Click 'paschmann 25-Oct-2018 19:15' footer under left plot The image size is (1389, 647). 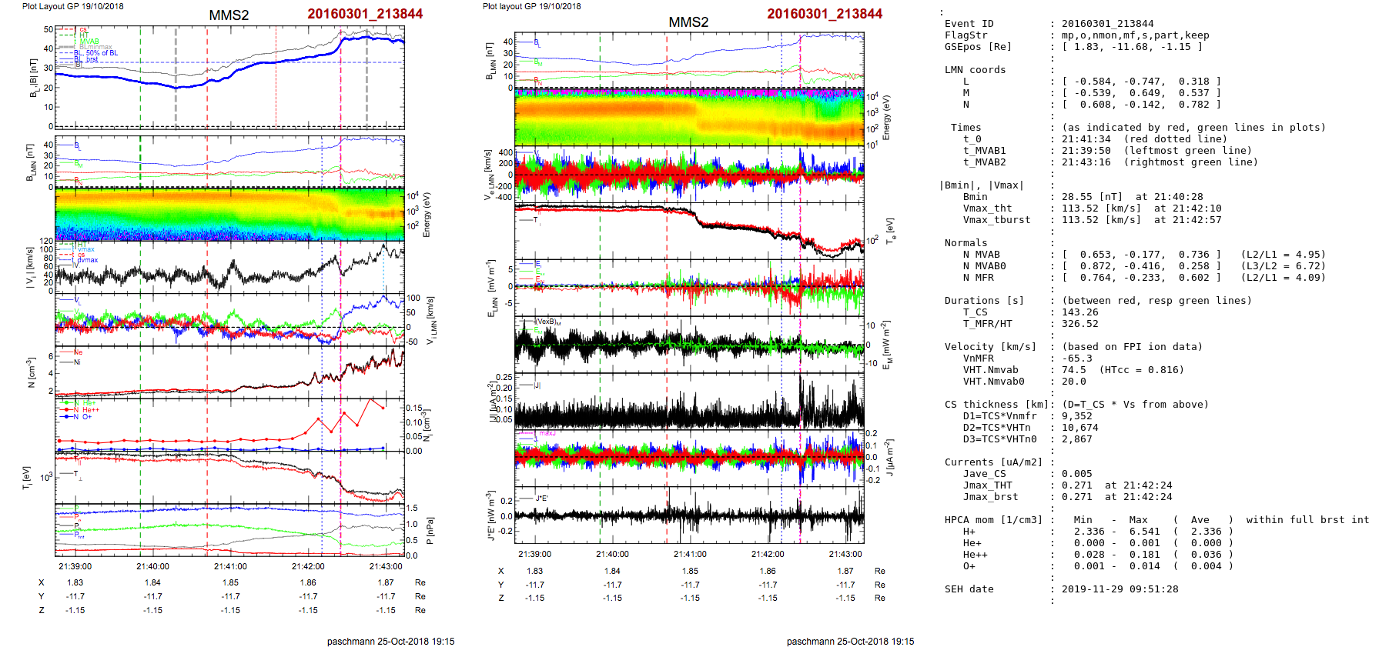pyautogui.click(x=390, y=642)
